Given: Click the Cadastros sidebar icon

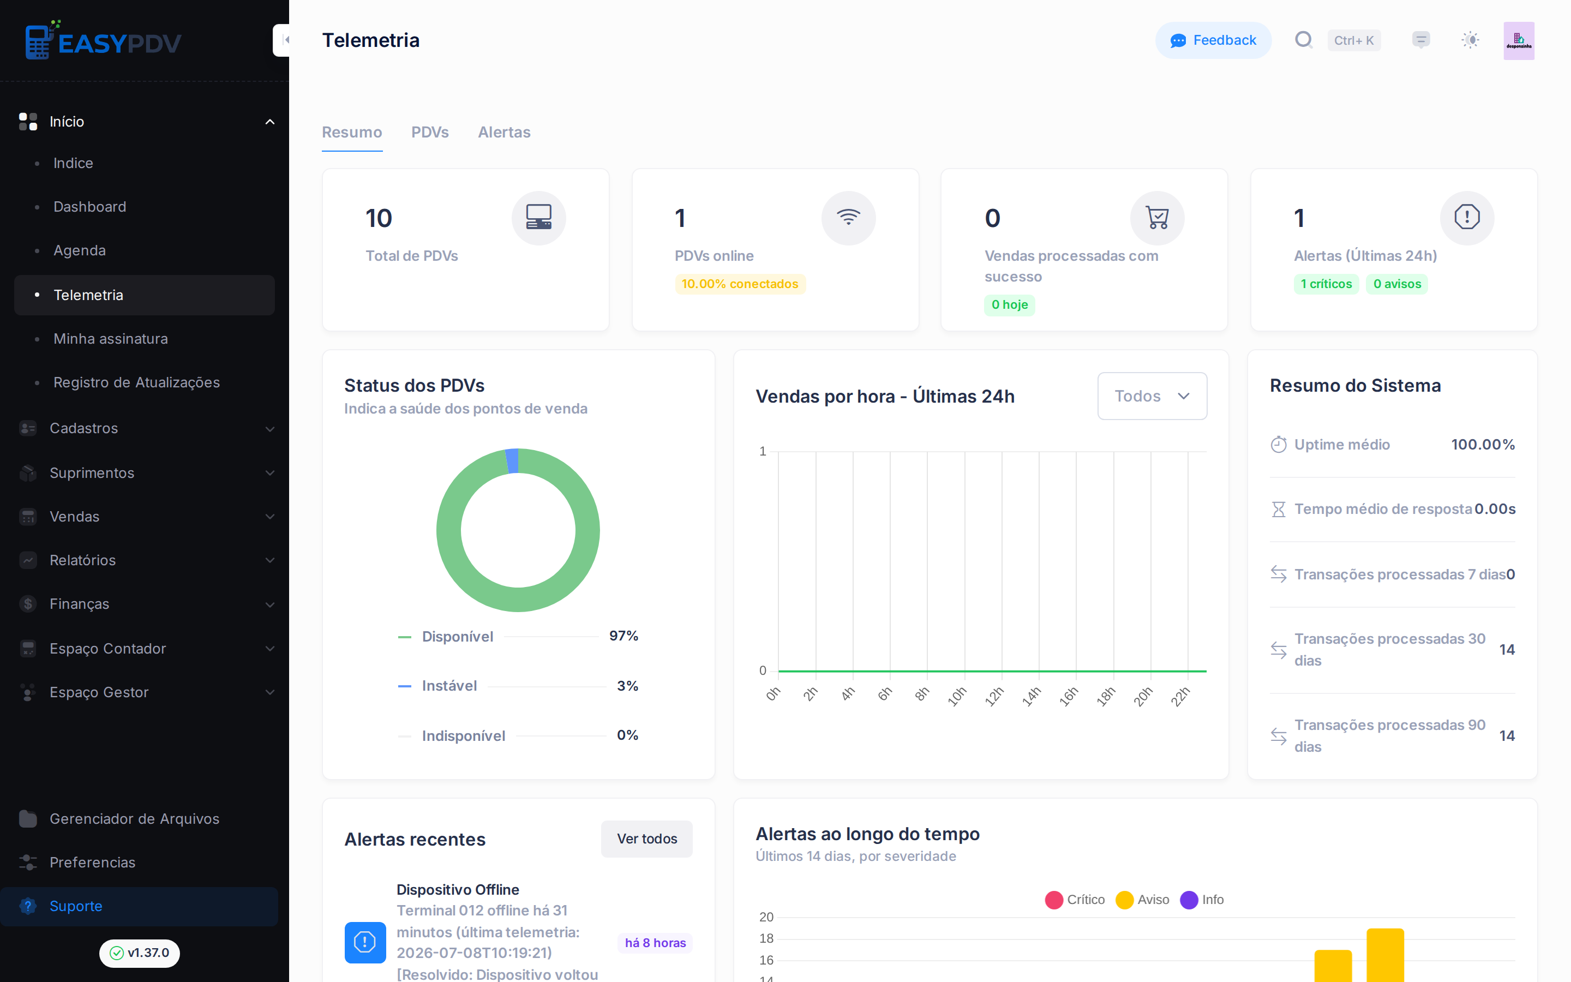Looking at the screenshot, I should 28,428.
